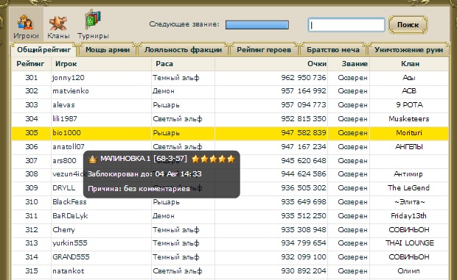Select player ars800
Screen dimensions: 457x280
click(x=64, y=161)
